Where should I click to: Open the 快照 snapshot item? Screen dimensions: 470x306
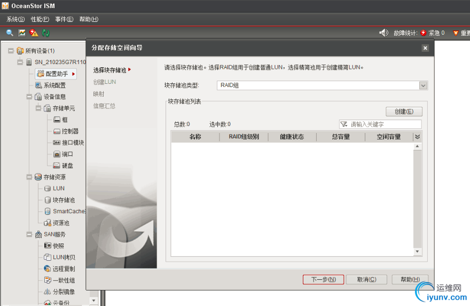[54, 246]
